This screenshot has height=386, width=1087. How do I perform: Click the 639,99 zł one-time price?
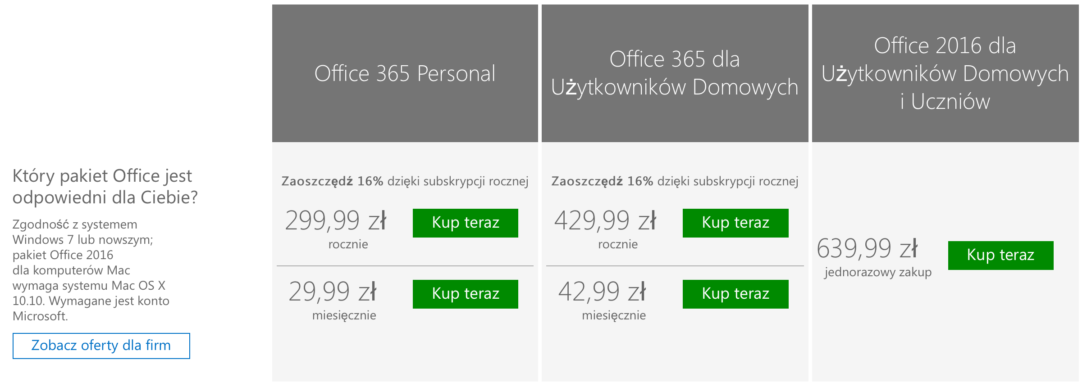(x=867, y=248)
